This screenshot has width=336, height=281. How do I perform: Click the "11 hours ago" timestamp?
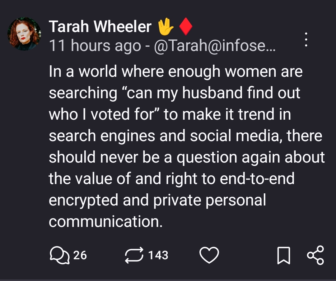click(95, 46)
